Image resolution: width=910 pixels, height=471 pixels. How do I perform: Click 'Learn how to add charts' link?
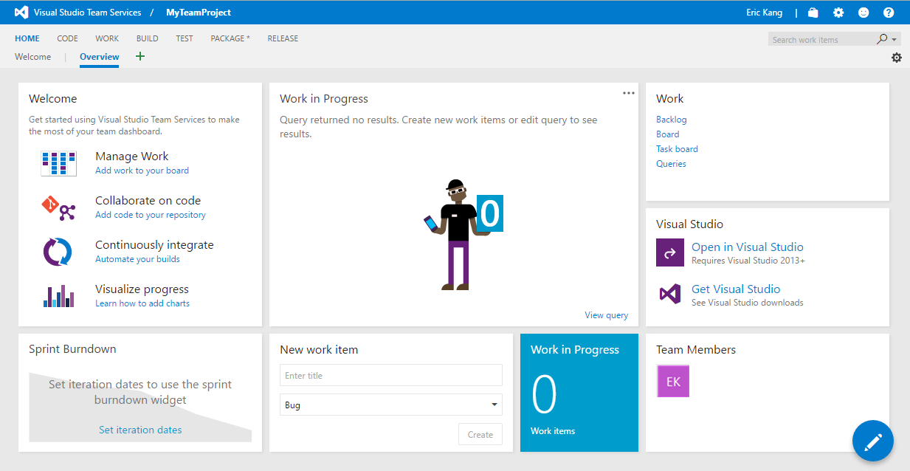click(x=142, y=303)
